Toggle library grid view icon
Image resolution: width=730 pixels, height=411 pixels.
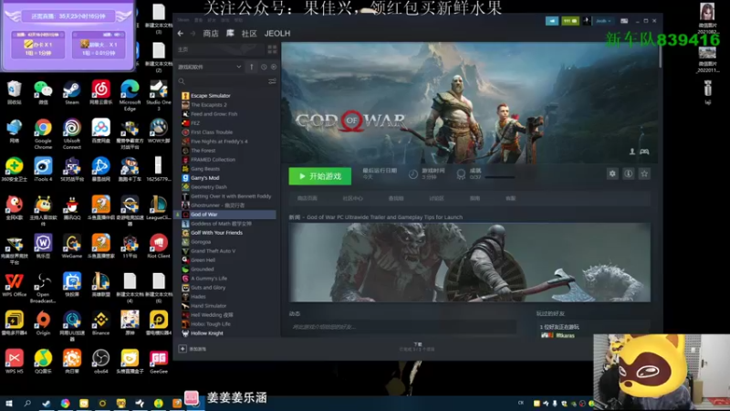(272, 49)
